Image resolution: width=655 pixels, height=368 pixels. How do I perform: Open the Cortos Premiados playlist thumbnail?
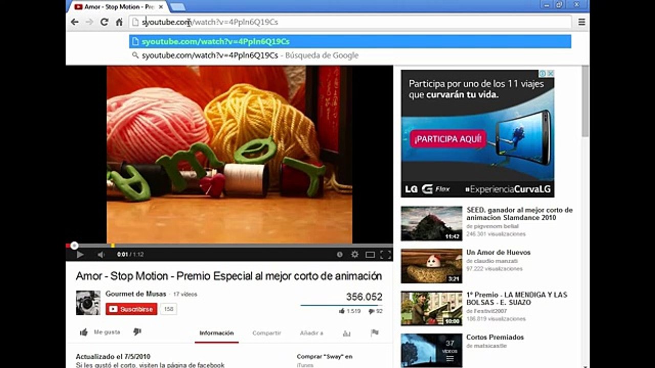(x=431, y=351)
